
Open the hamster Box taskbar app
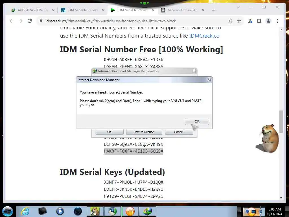tap(95, 211)
